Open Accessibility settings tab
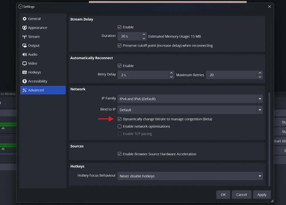 coord(43,81)
